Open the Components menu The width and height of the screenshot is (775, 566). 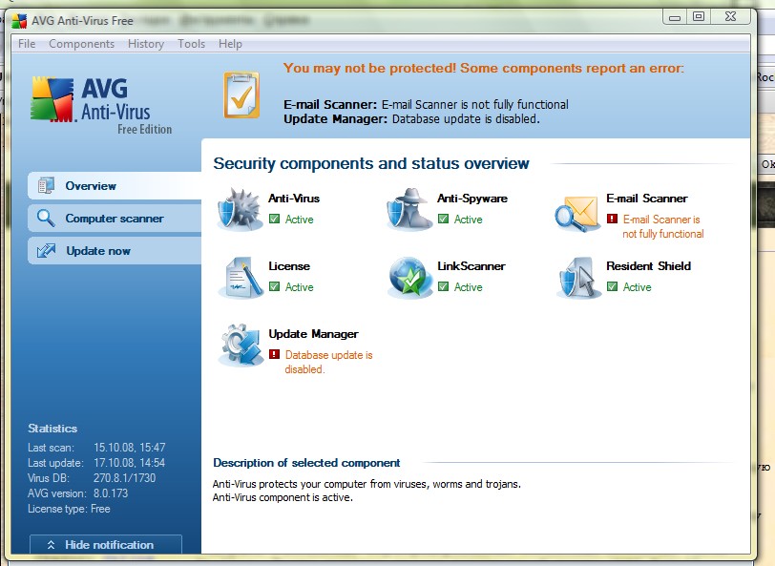[x=81, y=44]
